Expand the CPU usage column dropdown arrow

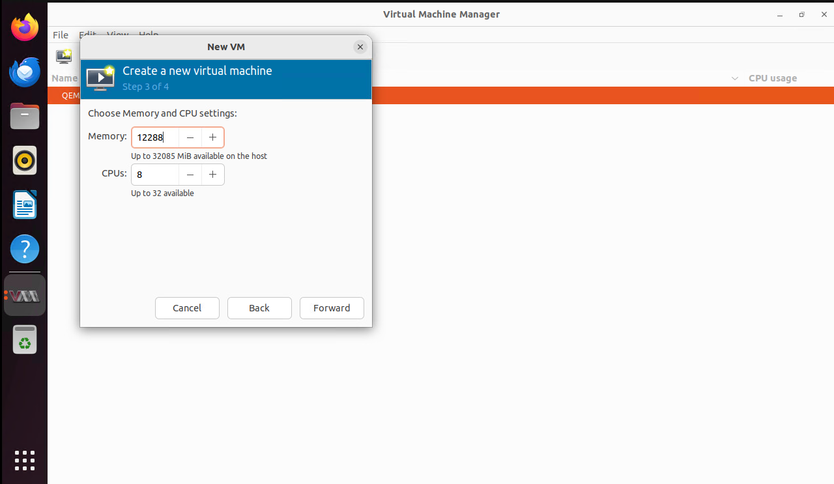pyautogui.click(x=735, y=78)
